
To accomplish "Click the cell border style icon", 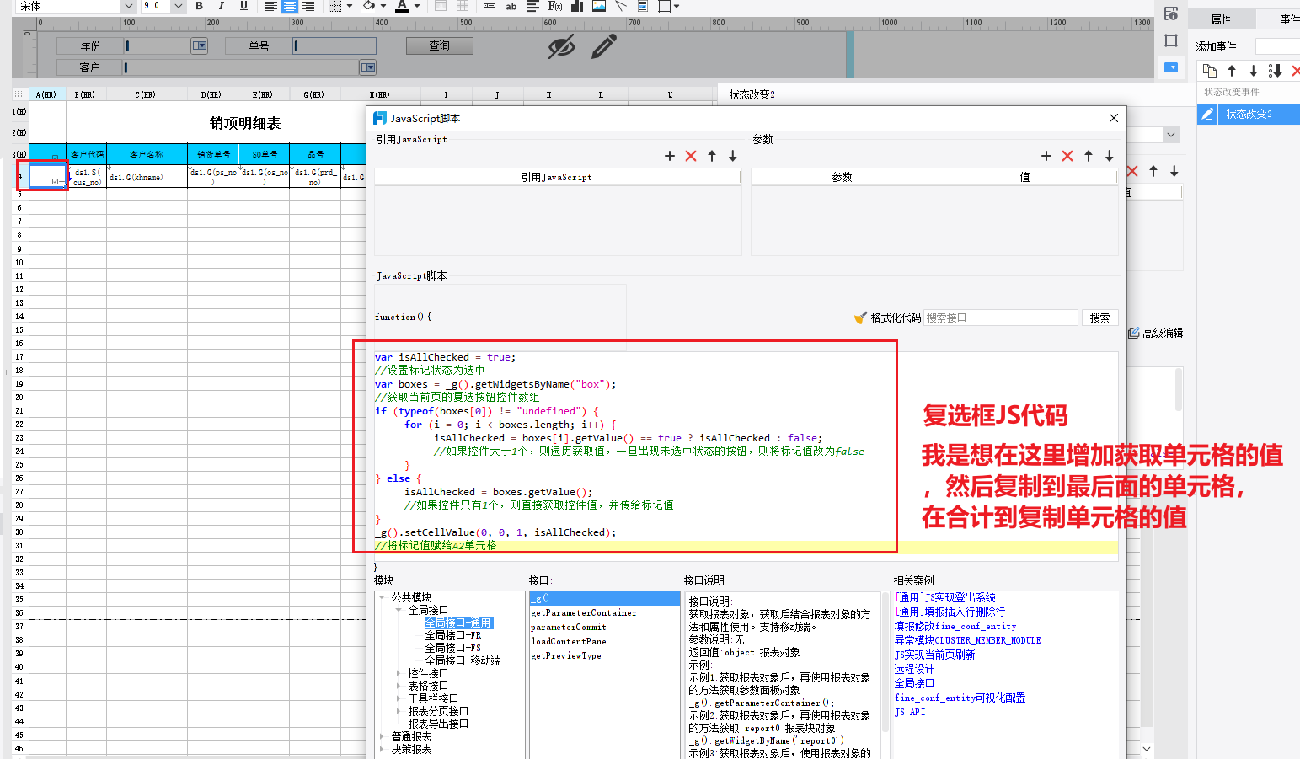I will pos(334,6).
